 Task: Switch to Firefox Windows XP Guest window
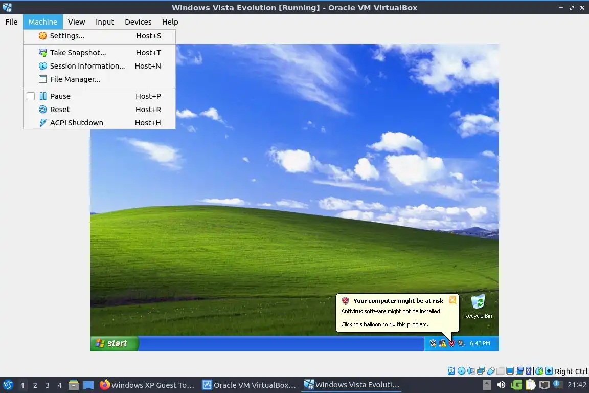pos(147,385)
